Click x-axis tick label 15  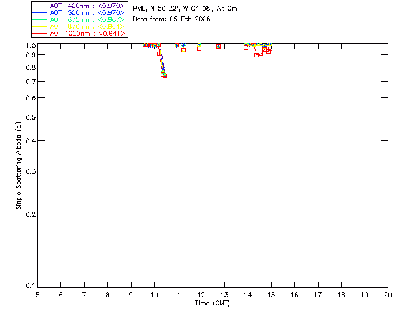tap(271, 295)
